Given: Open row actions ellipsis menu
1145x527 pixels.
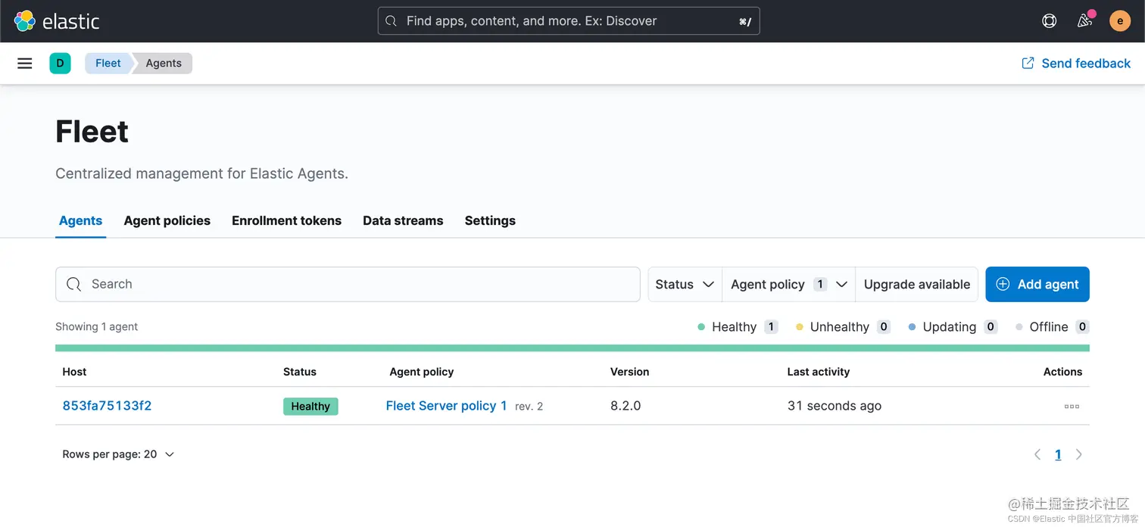Looking at the screenshot, I should pyautogui.click(x=1072, y=407).
